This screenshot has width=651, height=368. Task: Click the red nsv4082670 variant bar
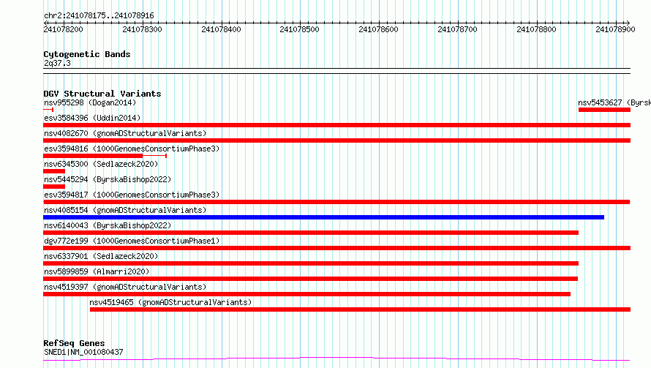click(336, 140)
